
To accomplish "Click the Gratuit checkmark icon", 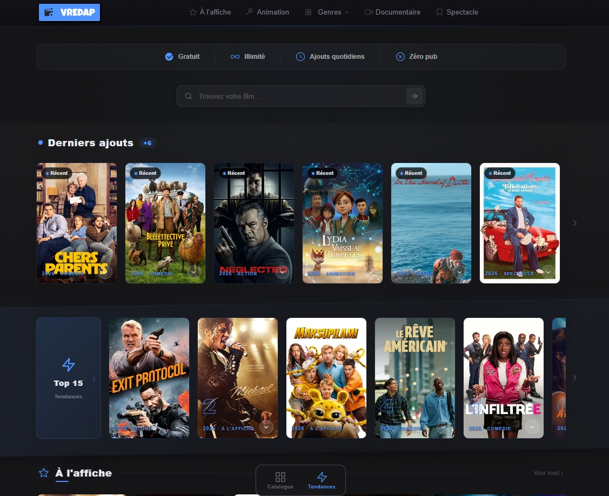I will click(x=169, y=57).
